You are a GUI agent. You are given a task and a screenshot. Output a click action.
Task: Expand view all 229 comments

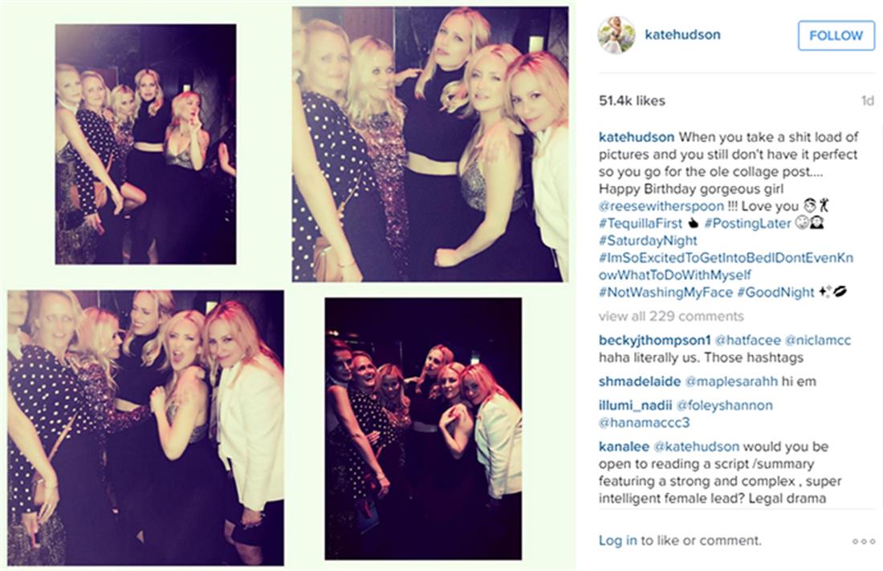pos(671,316)
